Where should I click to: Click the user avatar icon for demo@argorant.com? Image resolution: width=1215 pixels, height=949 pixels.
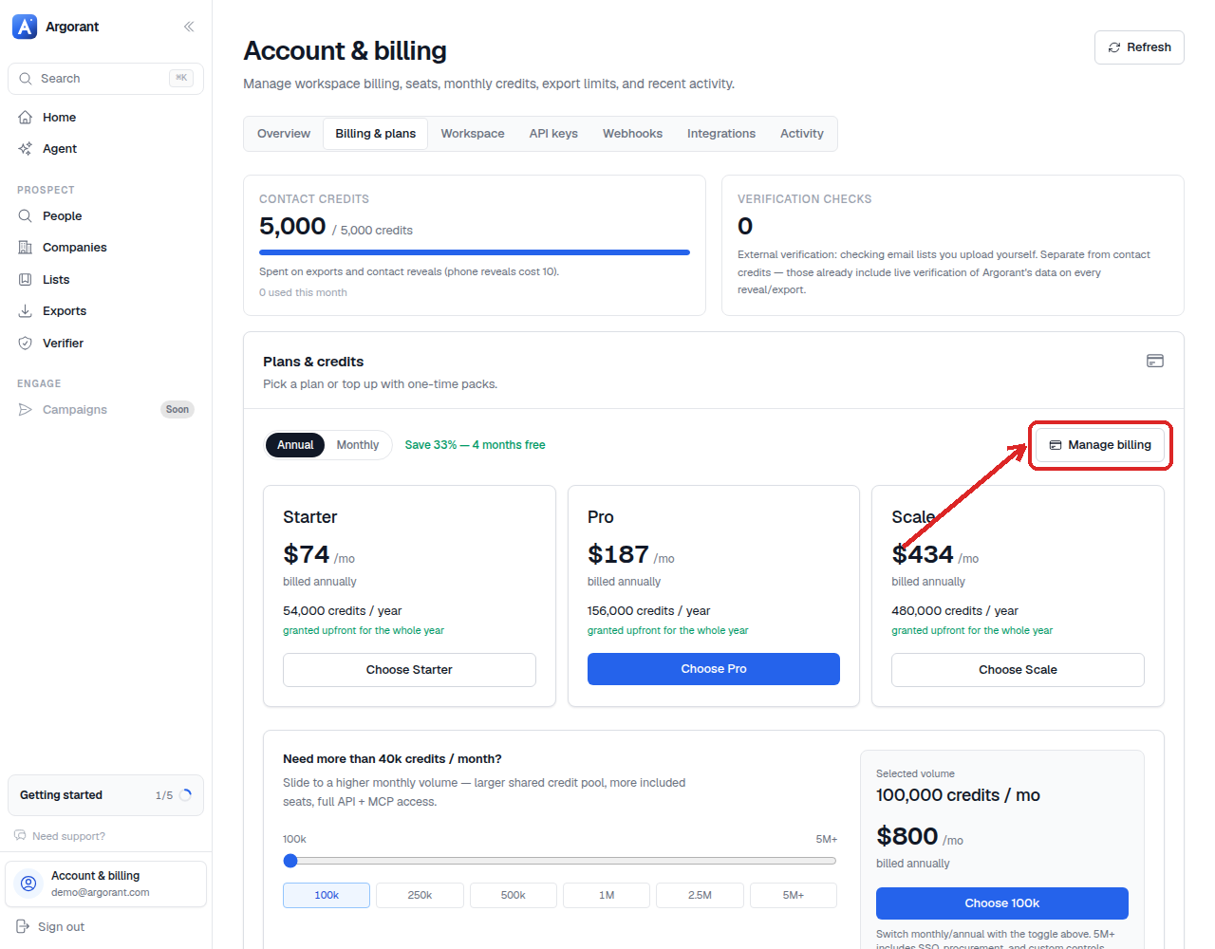28,884
